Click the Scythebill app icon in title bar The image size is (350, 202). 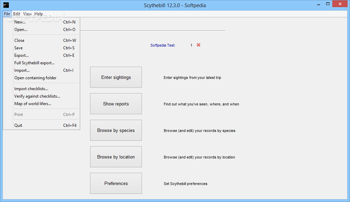click(x=6, y=5)
